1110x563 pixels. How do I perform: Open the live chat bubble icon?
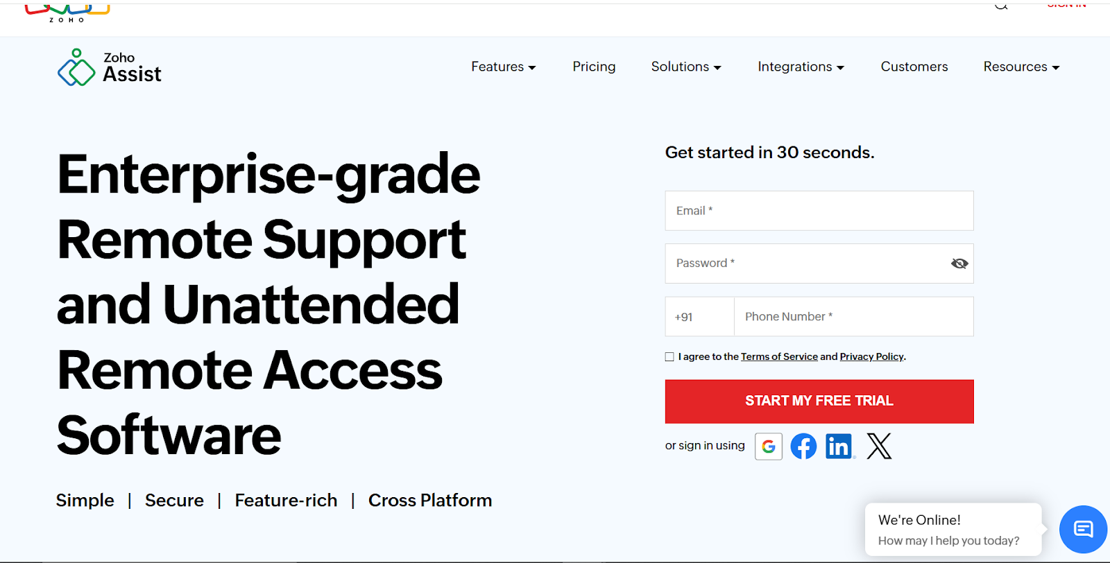1082,529
